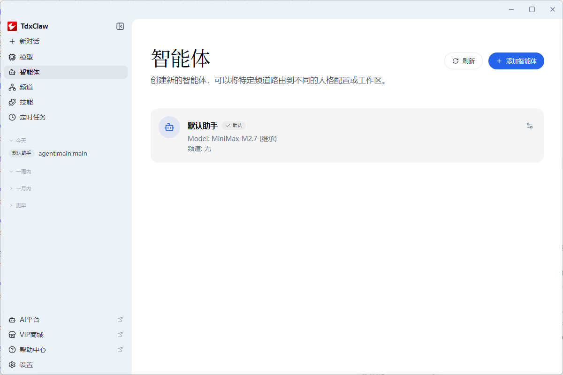Open the 模型 section
This screenshot has height=375, width=563.
[66, 57]
